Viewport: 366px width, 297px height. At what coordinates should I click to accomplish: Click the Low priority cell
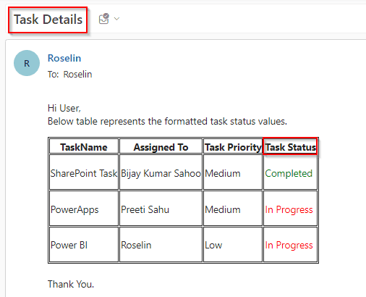(x=233, y=245)
